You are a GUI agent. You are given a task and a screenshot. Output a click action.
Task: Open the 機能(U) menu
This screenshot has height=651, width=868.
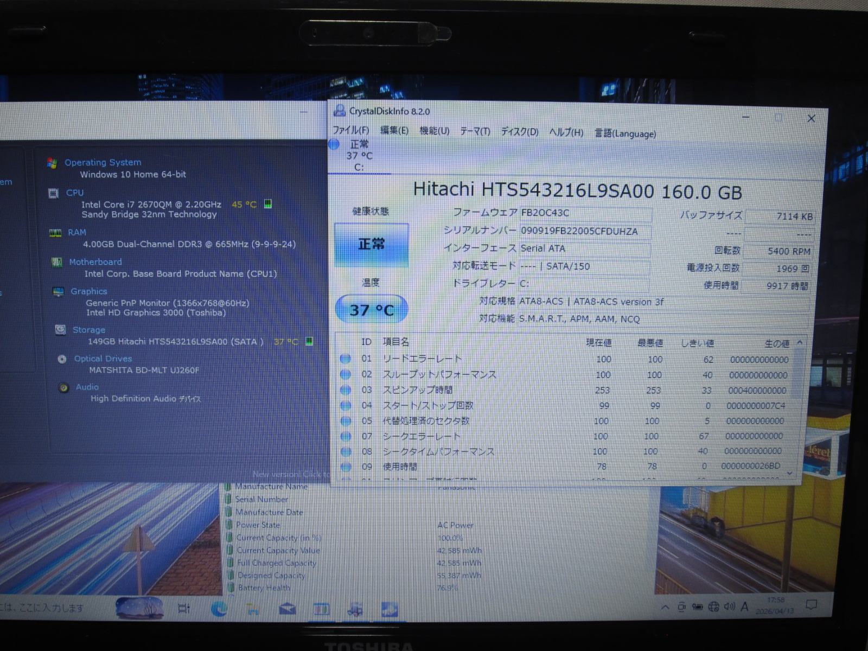pos(434,131)
